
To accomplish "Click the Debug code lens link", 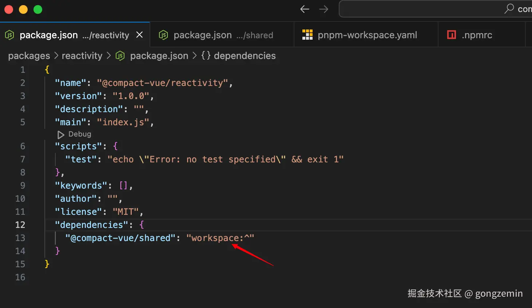I will (x=80, y=134).
